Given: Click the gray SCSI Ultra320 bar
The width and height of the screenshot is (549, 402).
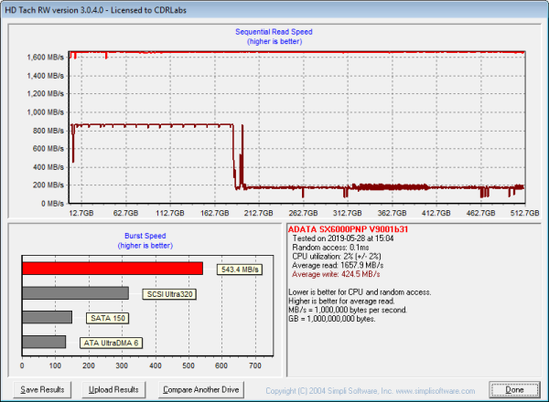Looking at the screenshot, I should pyautogui.click(x=75, y=293).
